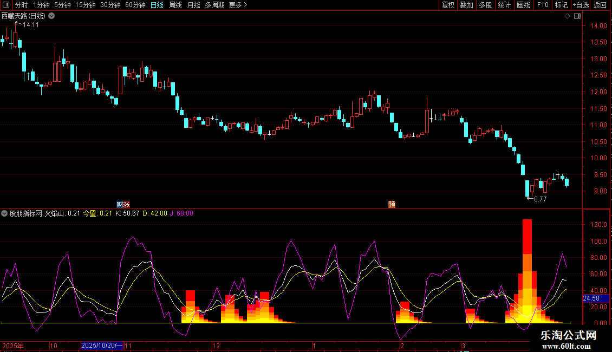Screen dimensions: 612x352
Task: Open the 统计 statistics tool
Action: (504, 5)
